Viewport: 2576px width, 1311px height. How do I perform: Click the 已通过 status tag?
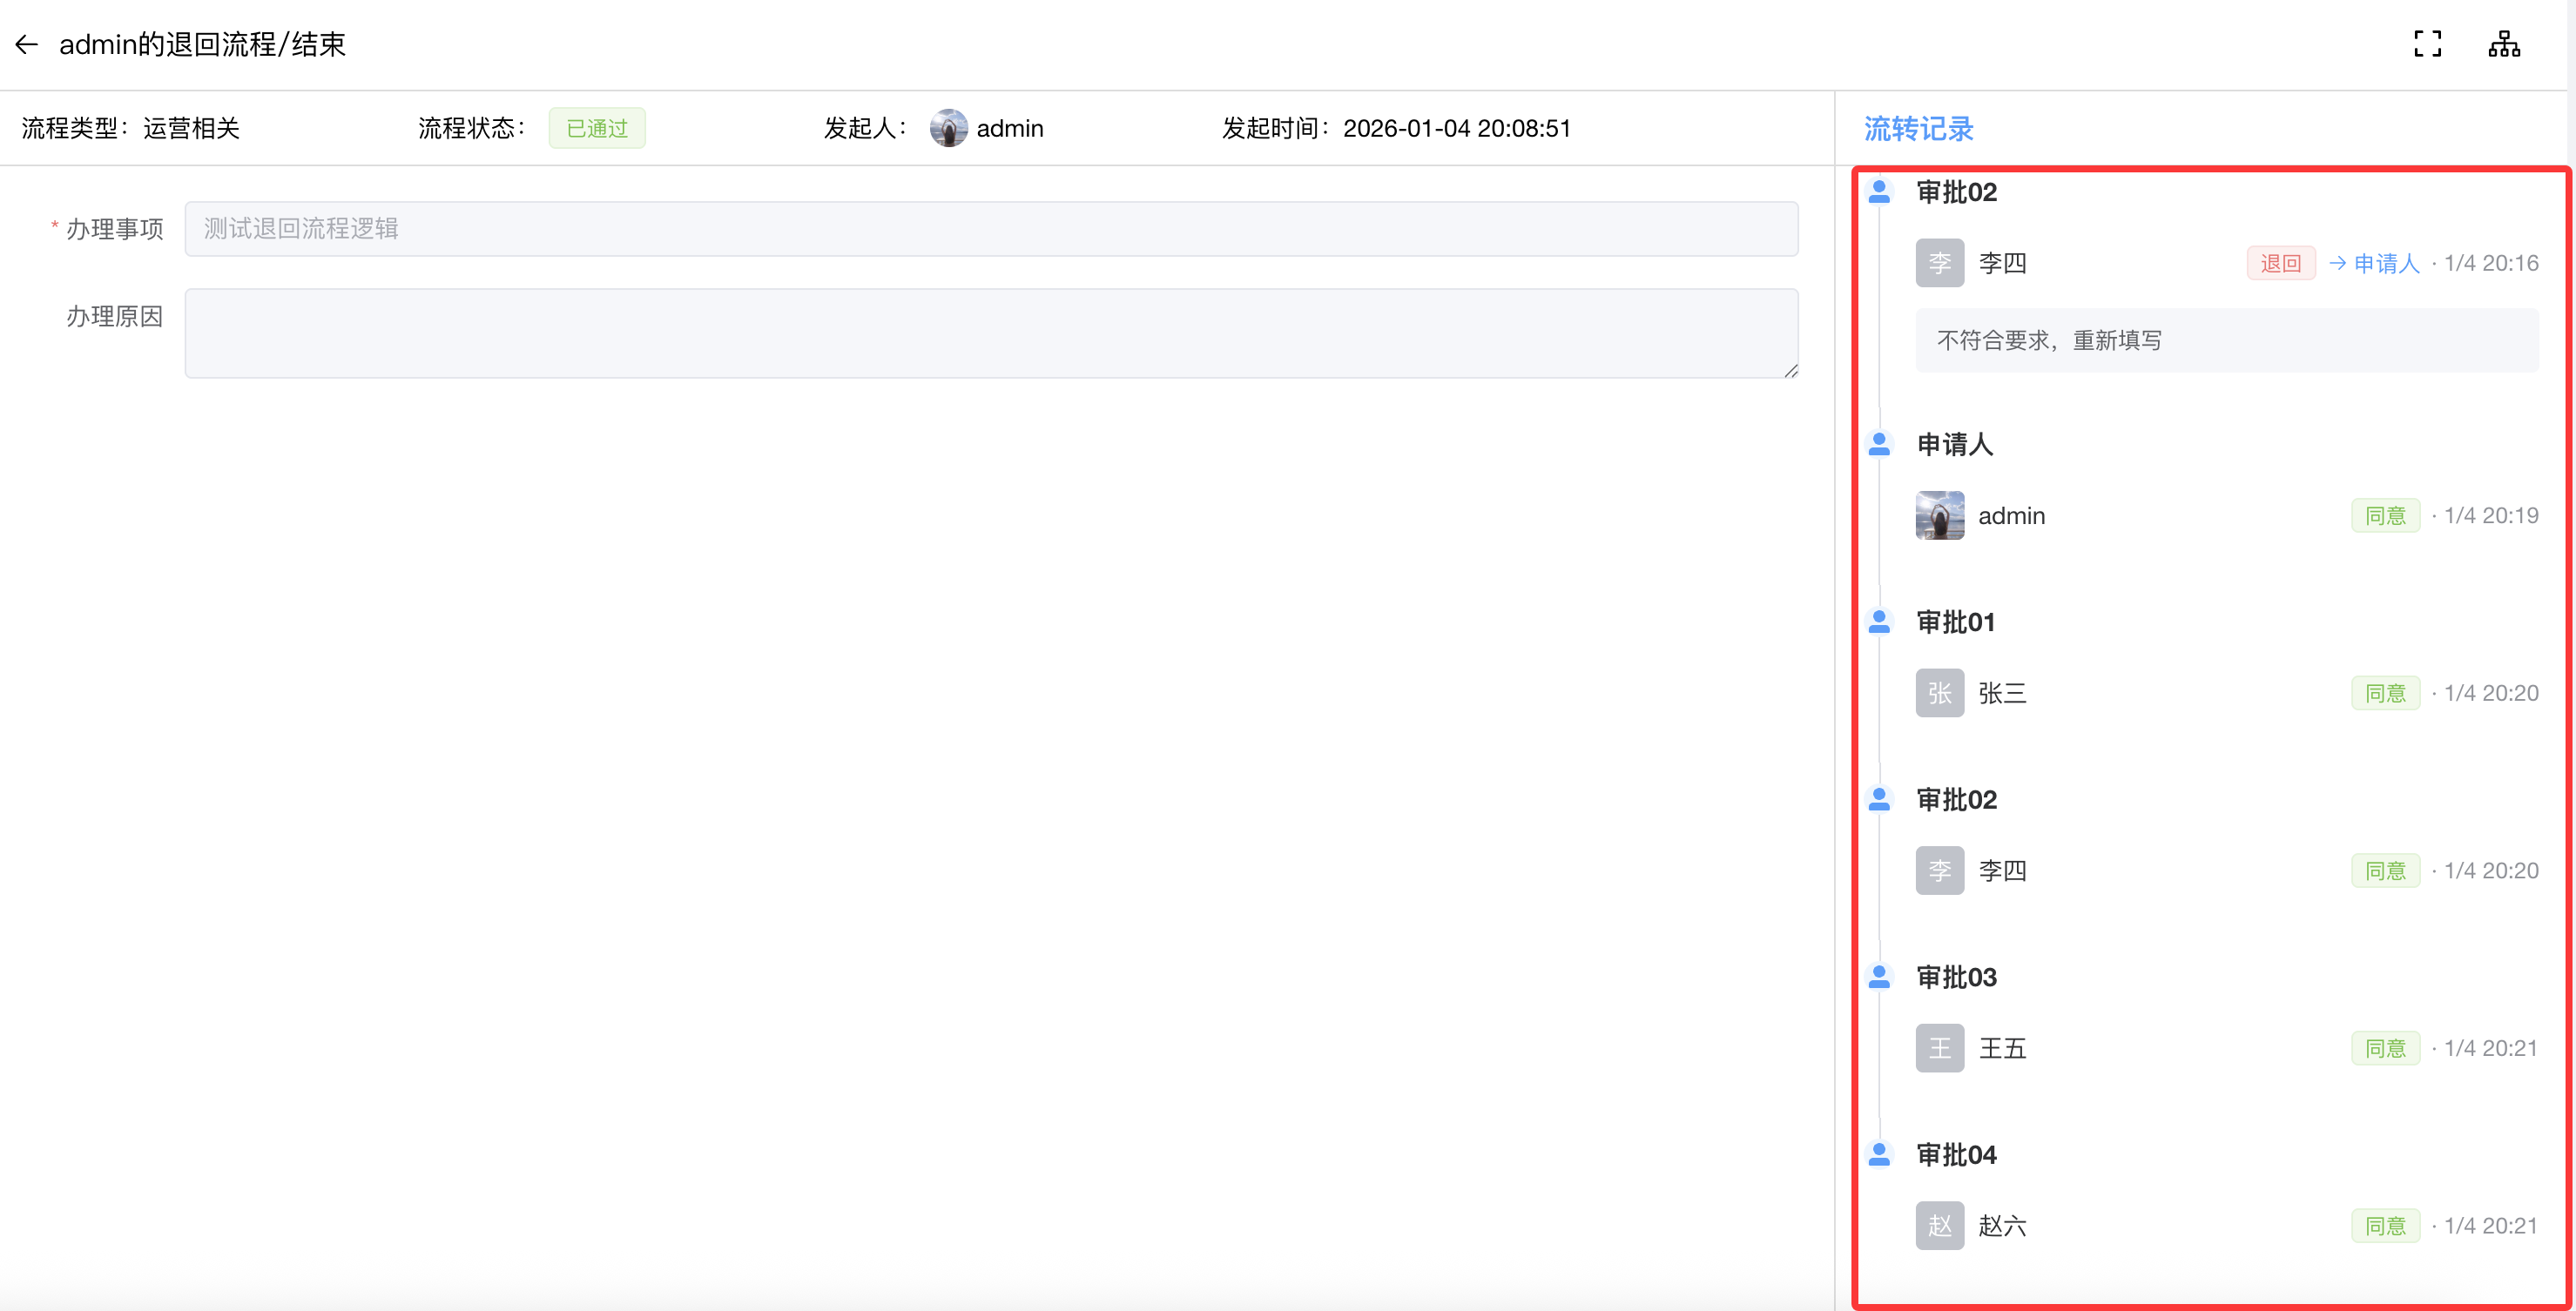coord(597,129)
